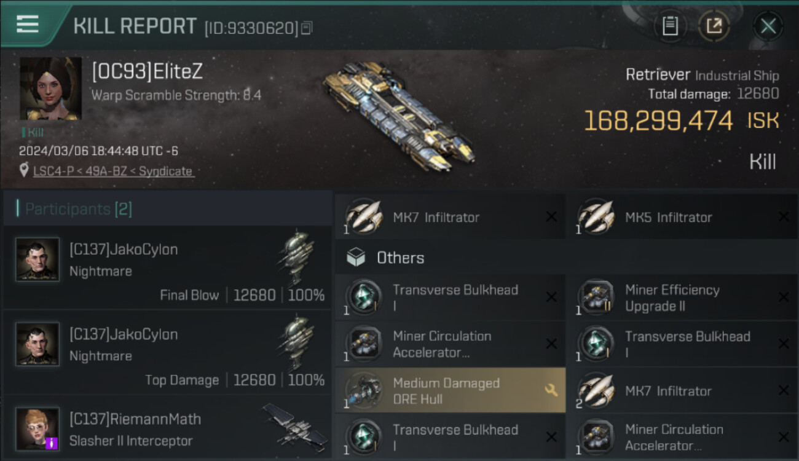Screen dimensions: 799x461
Task: Click the info badge on RiemannMath portrait
Action: (x=52, y=443)
